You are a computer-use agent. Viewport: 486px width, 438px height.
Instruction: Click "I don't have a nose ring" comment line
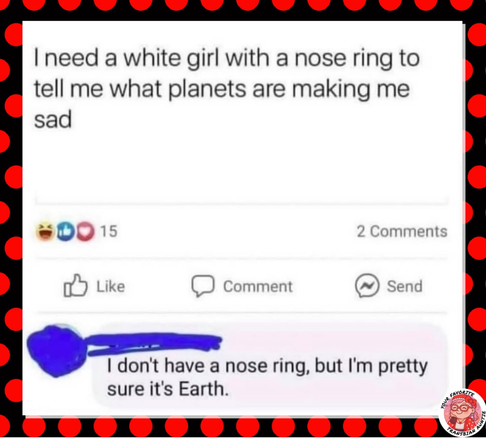(208, 366)
